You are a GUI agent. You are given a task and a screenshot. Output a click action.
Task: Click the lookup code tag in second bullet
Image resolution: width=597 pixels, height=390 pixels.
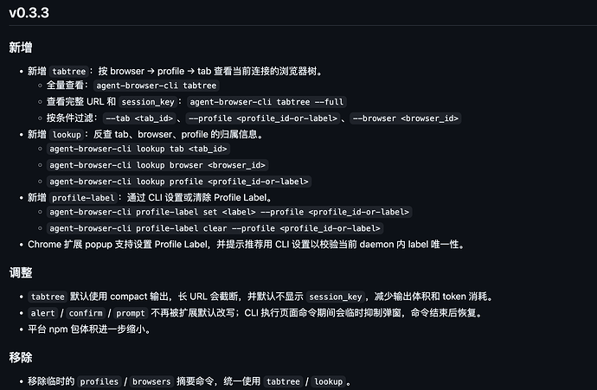[67, 135]
